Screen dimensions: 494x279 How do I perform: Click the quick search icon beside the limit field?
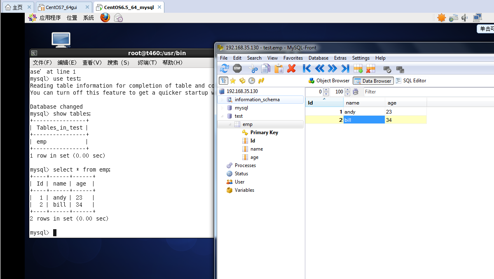point(356,91)
